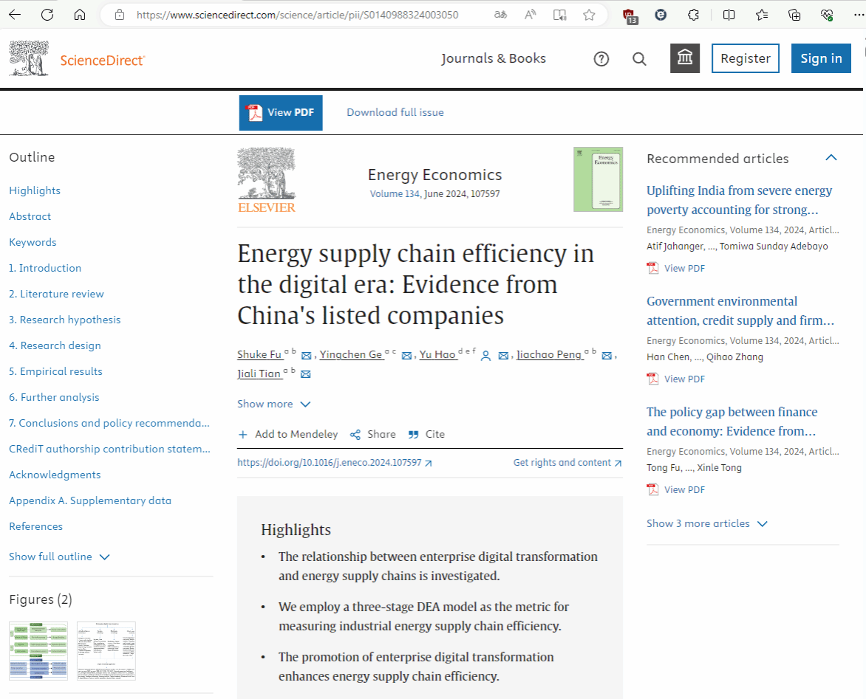
Task: Open the first figure thumbnail
Action: (38, 650)
